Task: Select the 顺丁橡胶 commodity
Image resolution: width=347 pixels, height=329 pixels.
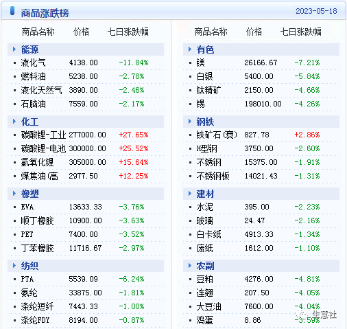Action: (37, 220)
